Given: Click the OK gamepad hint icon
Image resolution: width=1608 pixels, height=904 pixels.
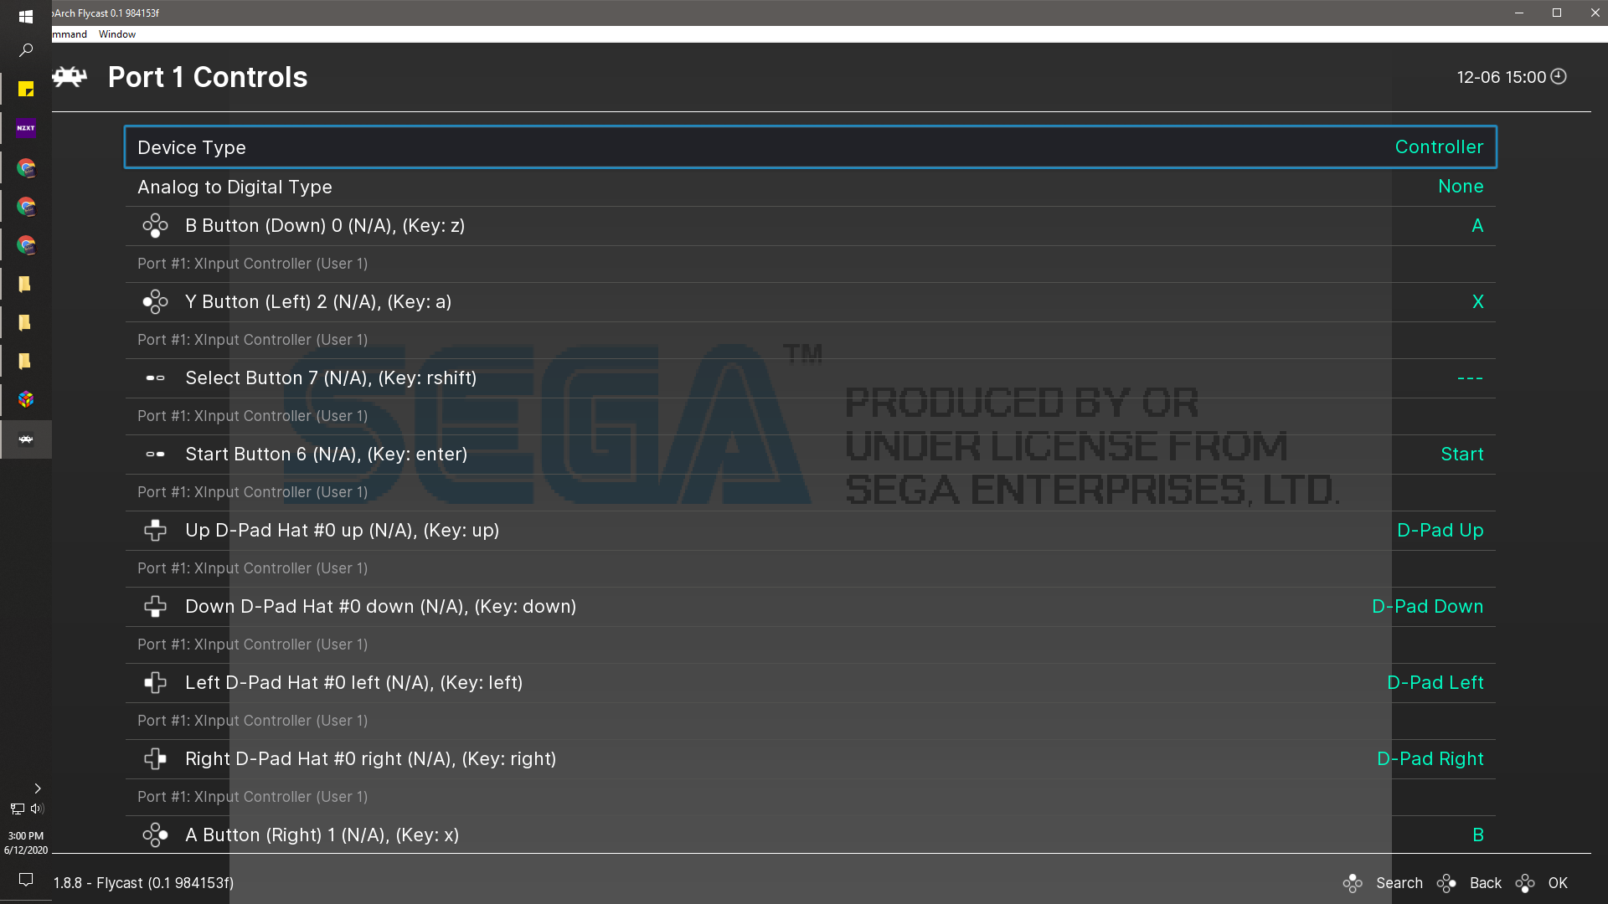Looking at the screenshot, I should coord(1525,883).
